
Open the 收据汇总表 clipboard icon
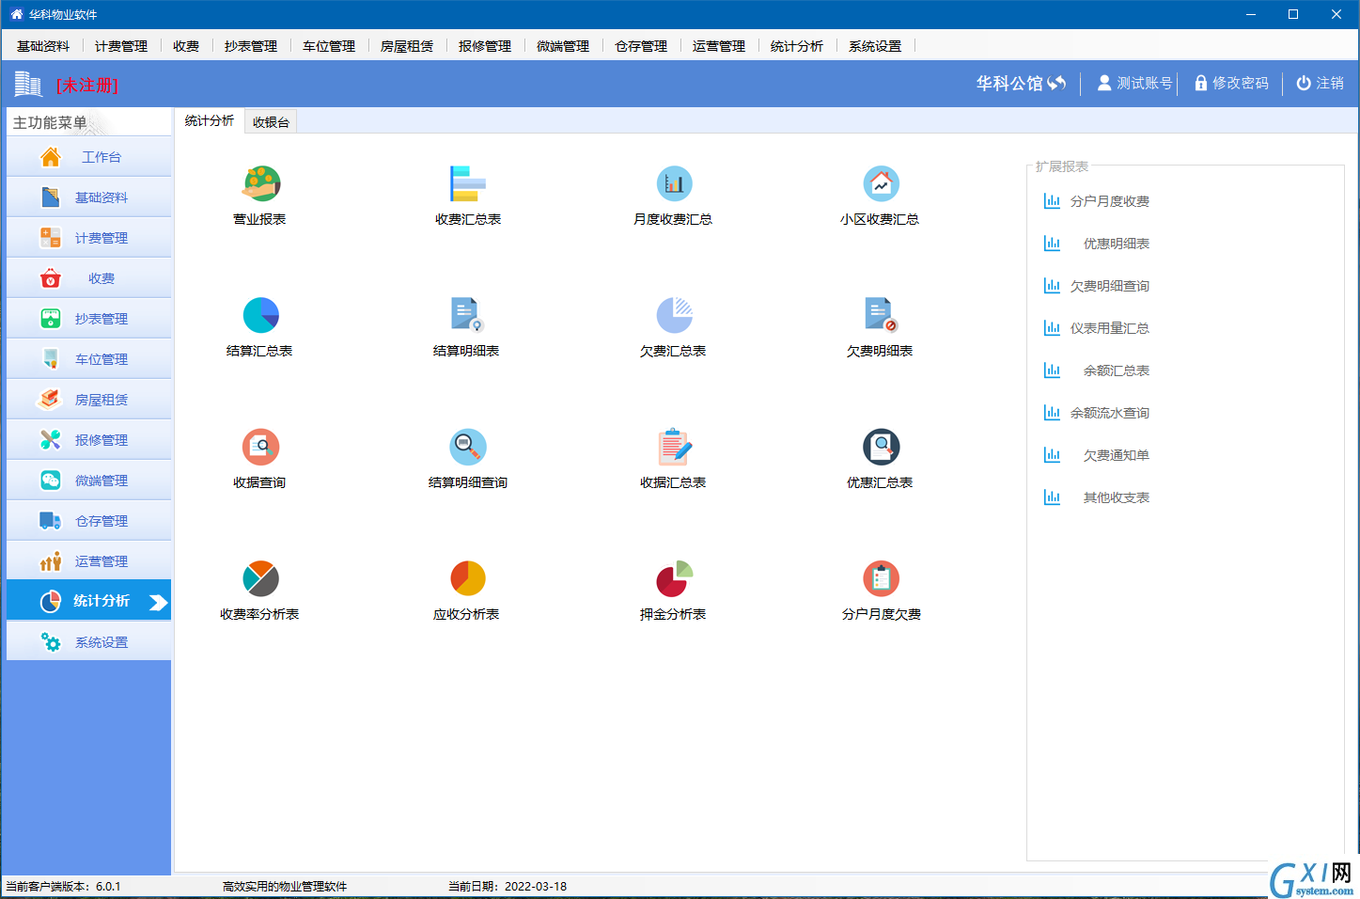(674, 447)
